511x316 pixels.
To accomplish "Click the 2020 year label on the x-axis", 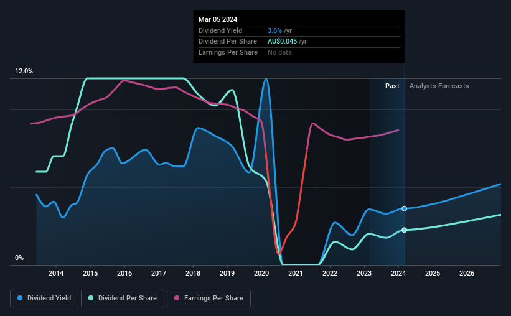I will pyautogui.click(x=261, y=273).
